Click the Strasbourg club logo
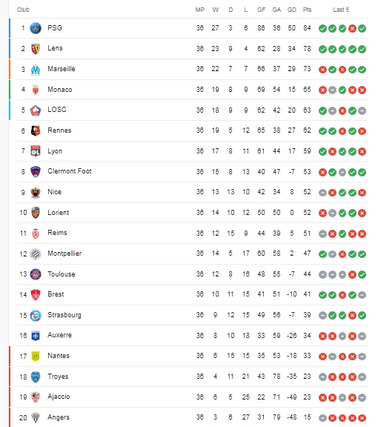 click(36, 315)
